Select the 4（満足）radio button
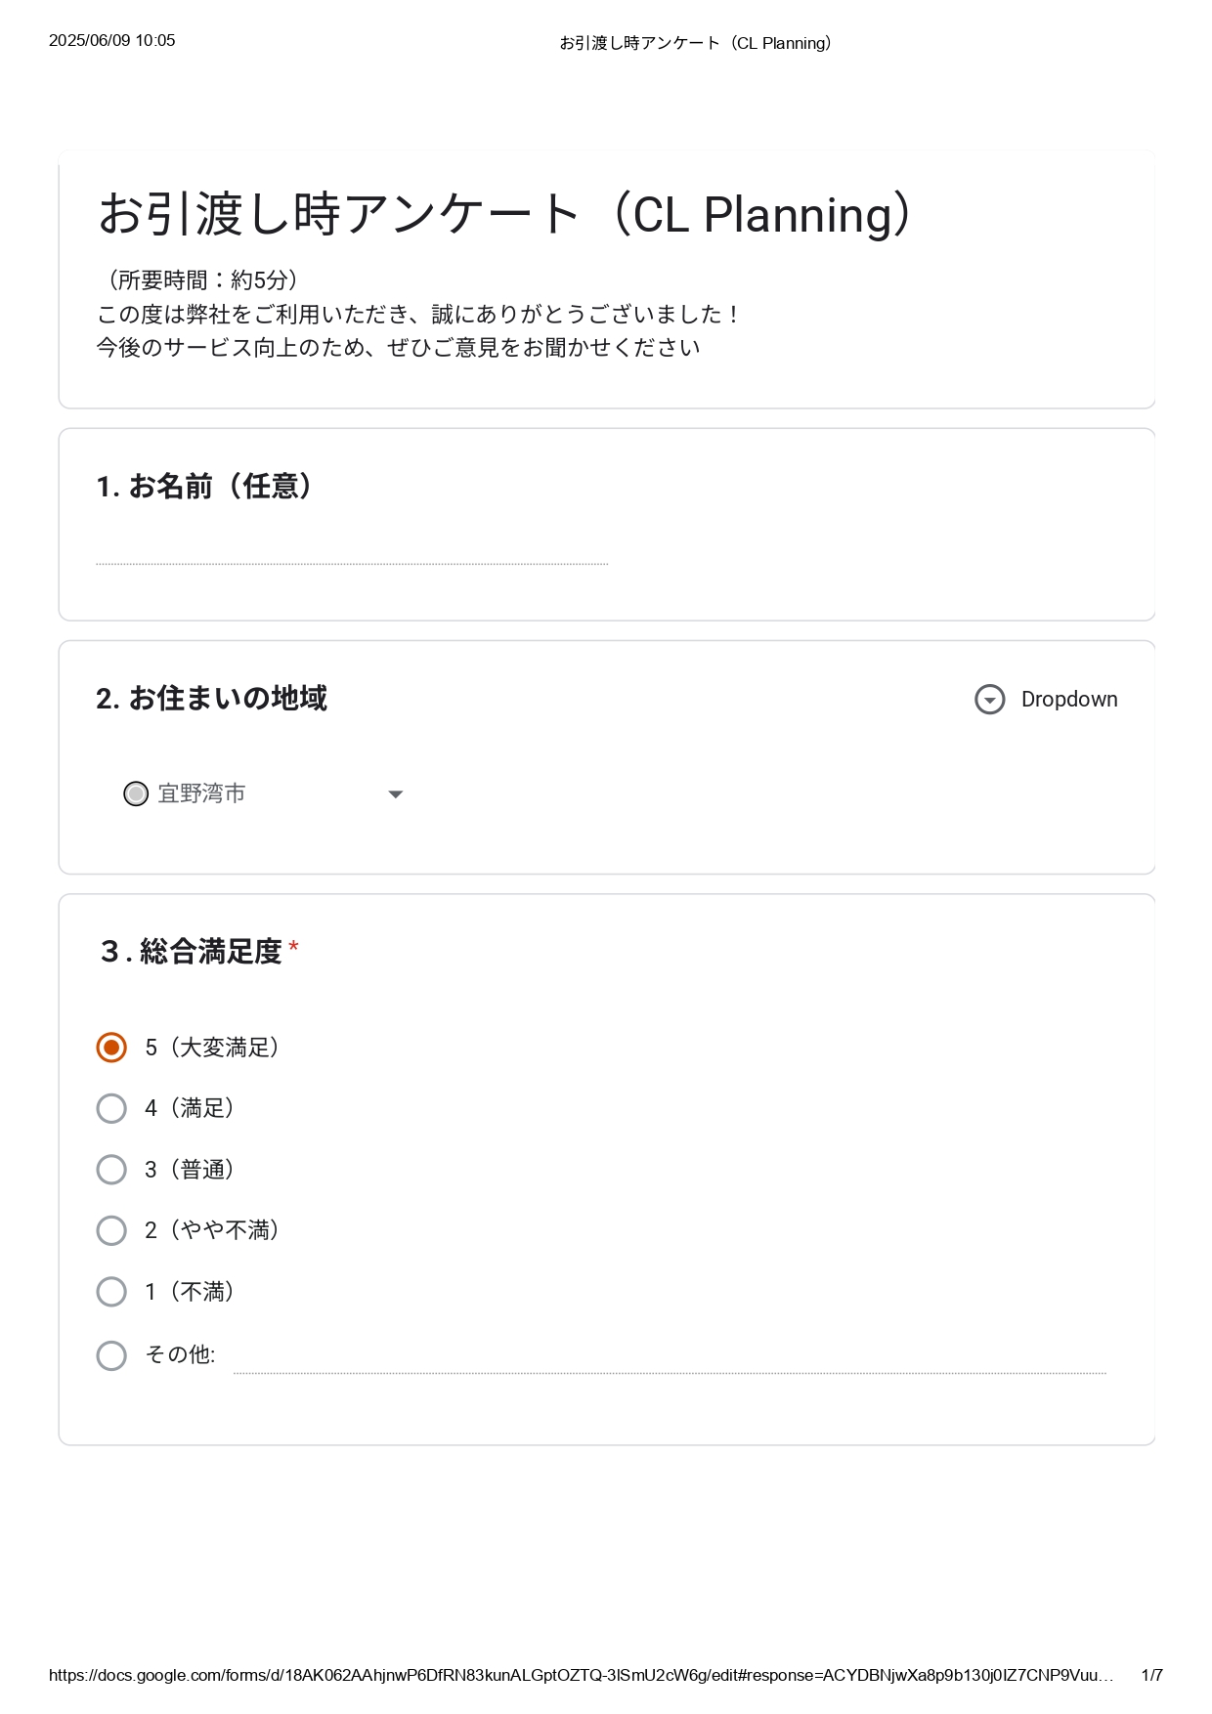Screen dimensions: 1212x1714 (111, 1108)
